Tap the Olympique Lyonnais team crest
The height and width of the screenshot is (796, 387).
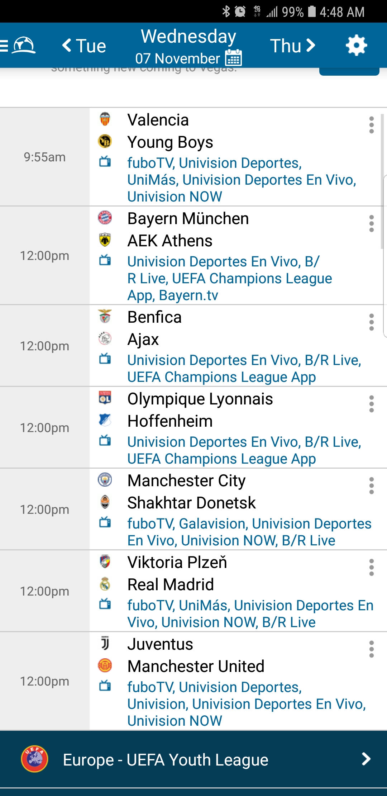(105, 397)
